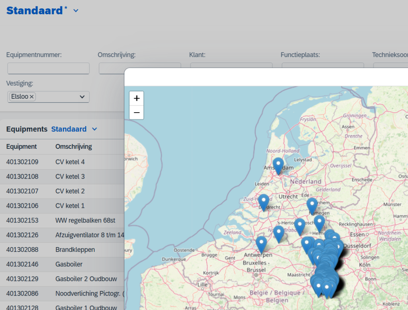Image resolution: width=408 pixels, height=310 pixels.
Task: Expand the Standaard page variant menu
Action: coord(76,11)
